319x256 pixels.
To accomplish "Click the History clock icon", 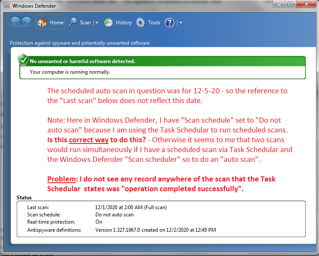I will coord(108,22).
